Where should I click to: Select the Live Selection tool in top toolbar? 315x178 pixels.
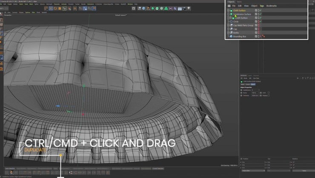(x=46, y=8)
